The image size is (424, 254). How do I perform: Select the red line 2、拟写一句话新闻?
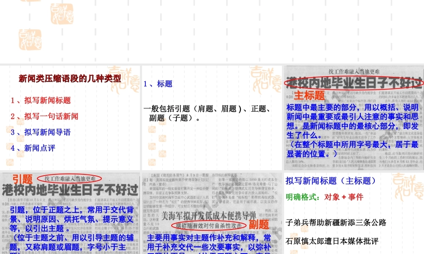tap(45, 116)
